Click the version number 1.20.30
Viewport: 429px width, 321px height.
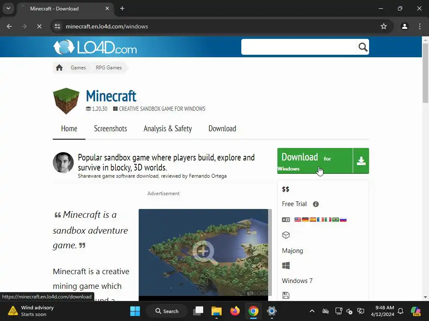click(100, 109)
